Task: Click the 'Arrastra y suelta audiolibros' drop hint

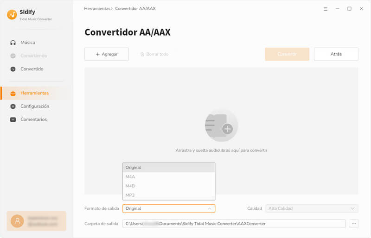Action: click(221, 150)
